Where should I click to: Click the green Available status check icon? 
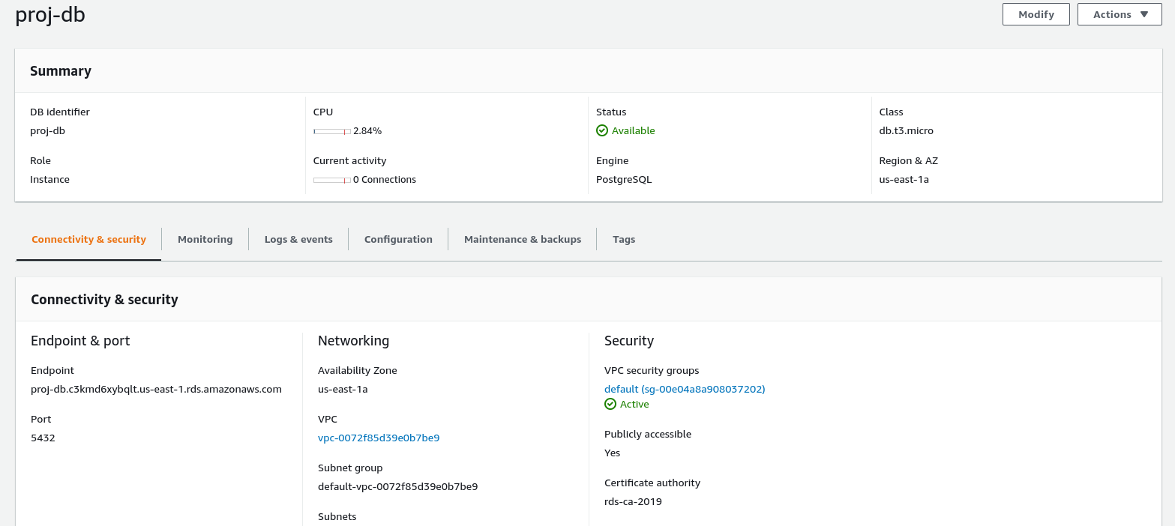(601, 130)
